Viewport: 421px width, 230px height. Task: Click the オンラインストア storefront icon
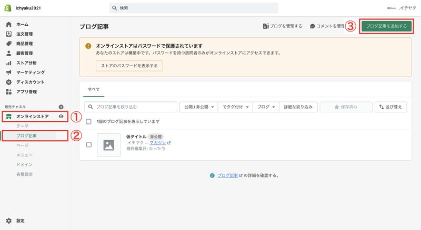click(x=9, y=117)
